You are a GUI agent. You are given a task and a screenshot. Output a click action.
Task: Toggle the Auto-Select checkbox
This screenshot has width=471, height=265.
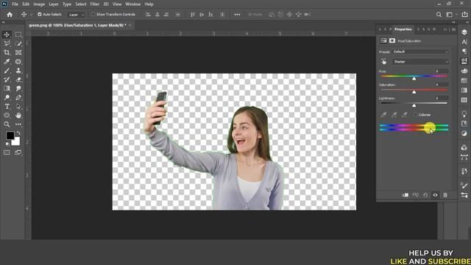pos(39,15)
